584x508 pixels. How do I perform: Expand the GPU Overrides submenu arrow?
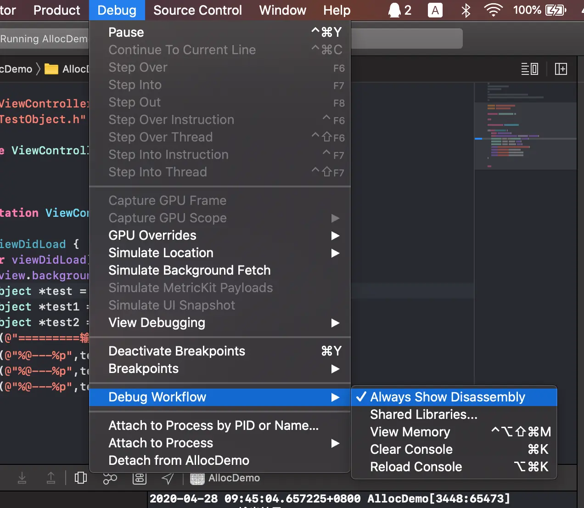coord(336,236)
